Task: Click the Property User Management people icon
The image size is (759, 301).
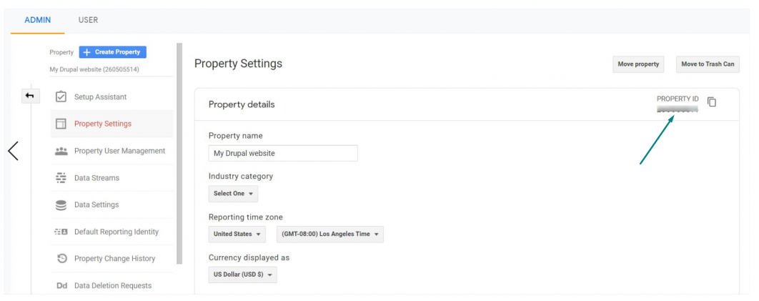Action: pyautogui.click(x=61, y=151)
